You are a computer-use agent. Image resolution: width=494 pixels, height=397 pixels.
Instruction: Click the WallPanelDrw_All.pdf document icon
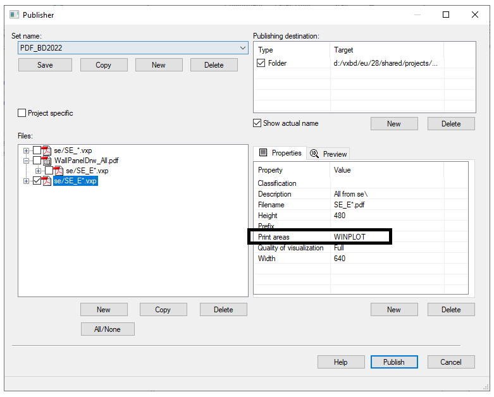coord(47,161)
